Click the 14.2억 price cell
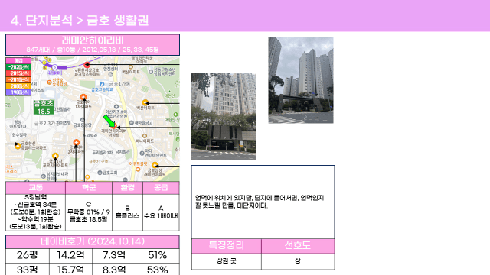 [x=70, y=255]
